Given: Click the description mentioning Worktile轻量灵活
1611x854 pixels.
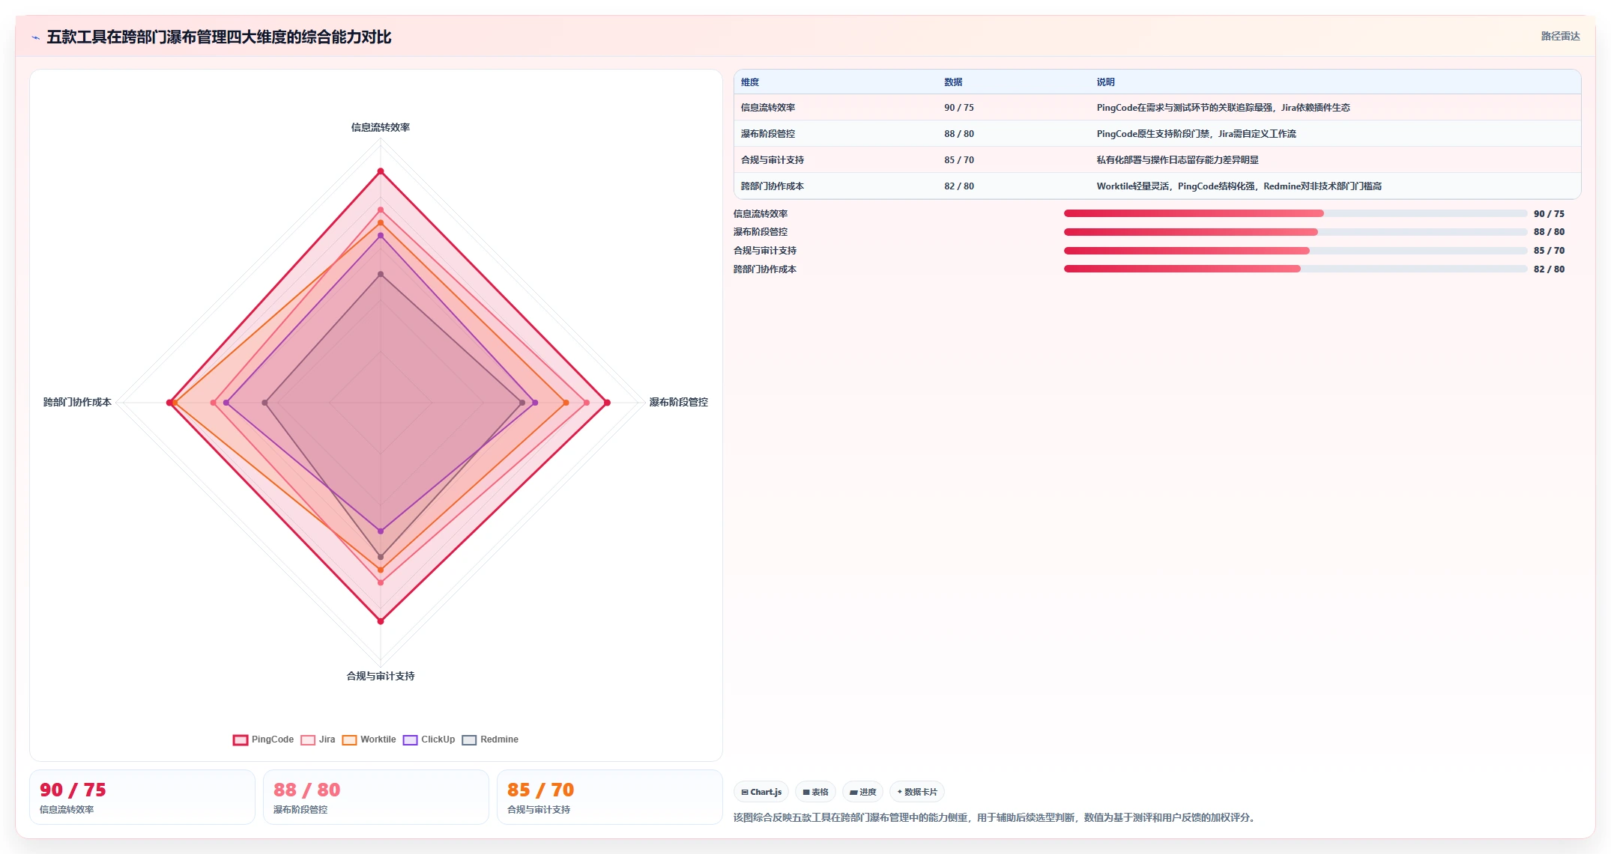Looking at the screenshot, I should click(1239, 186).
